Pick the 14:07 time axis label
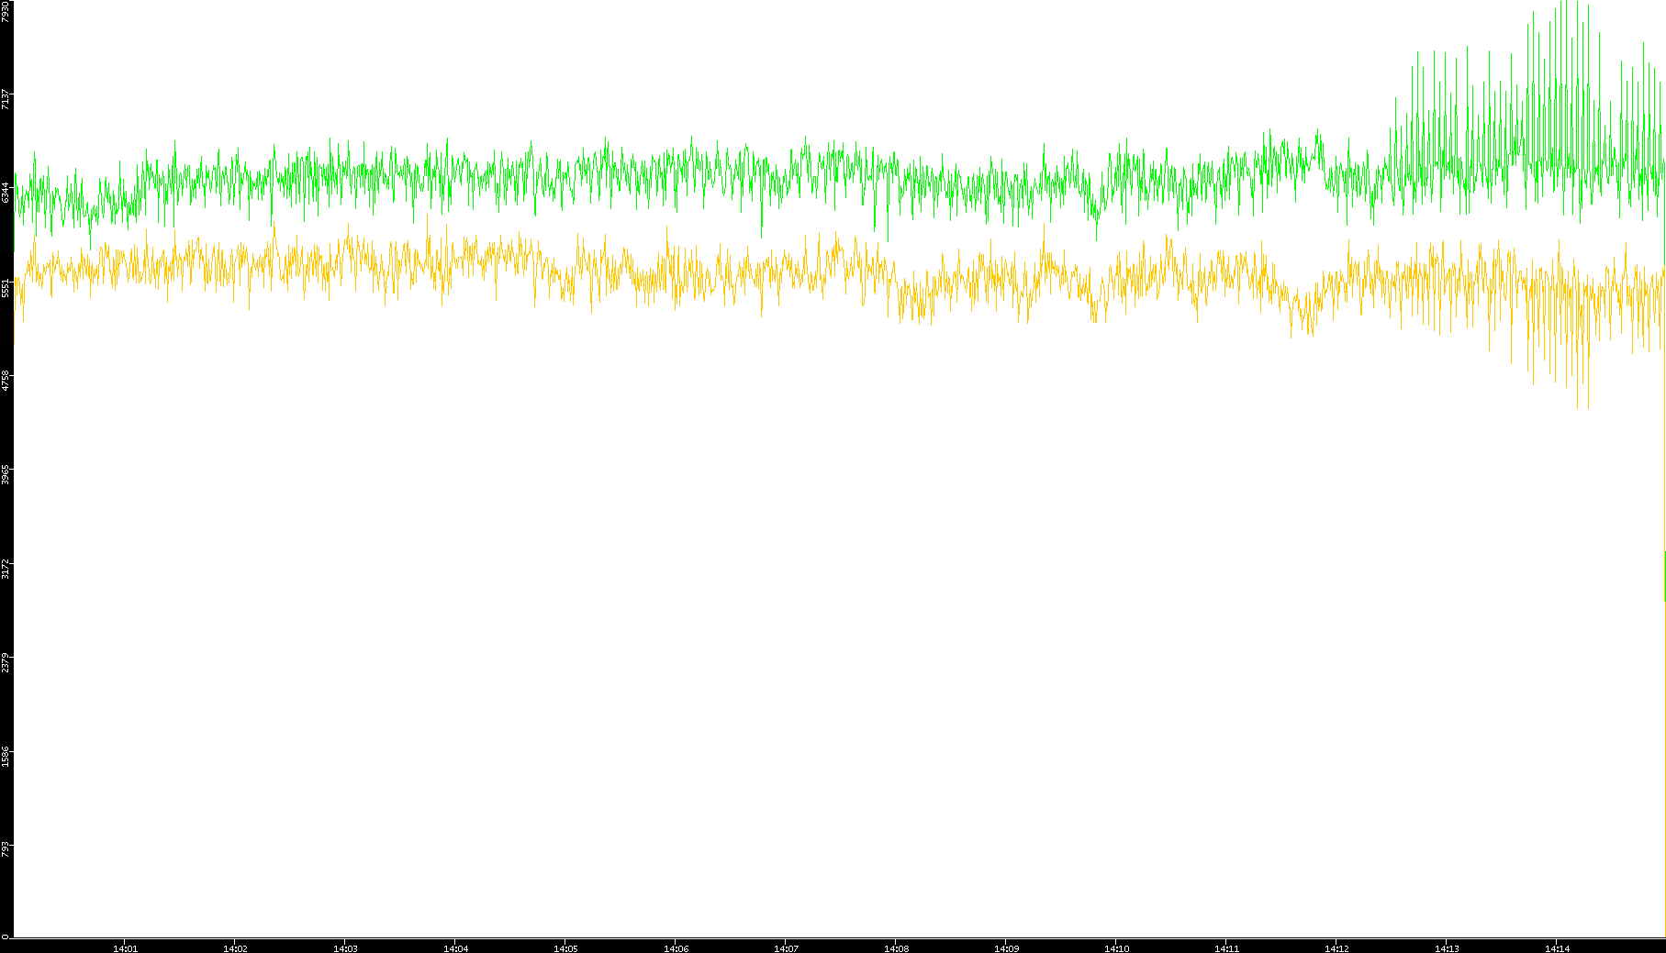Viewport: 1666px width, 953px height. 786,947
